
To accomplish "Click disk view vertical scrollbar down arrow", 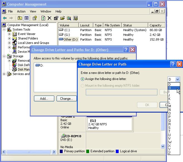I will (x=163, y=146).
